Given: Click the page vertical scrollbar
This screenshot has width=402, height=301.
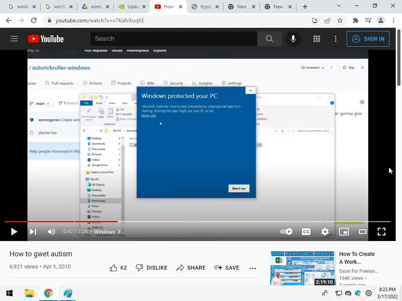Looking at the screenshot, I should pyautogui.click(x=399, y=58).
